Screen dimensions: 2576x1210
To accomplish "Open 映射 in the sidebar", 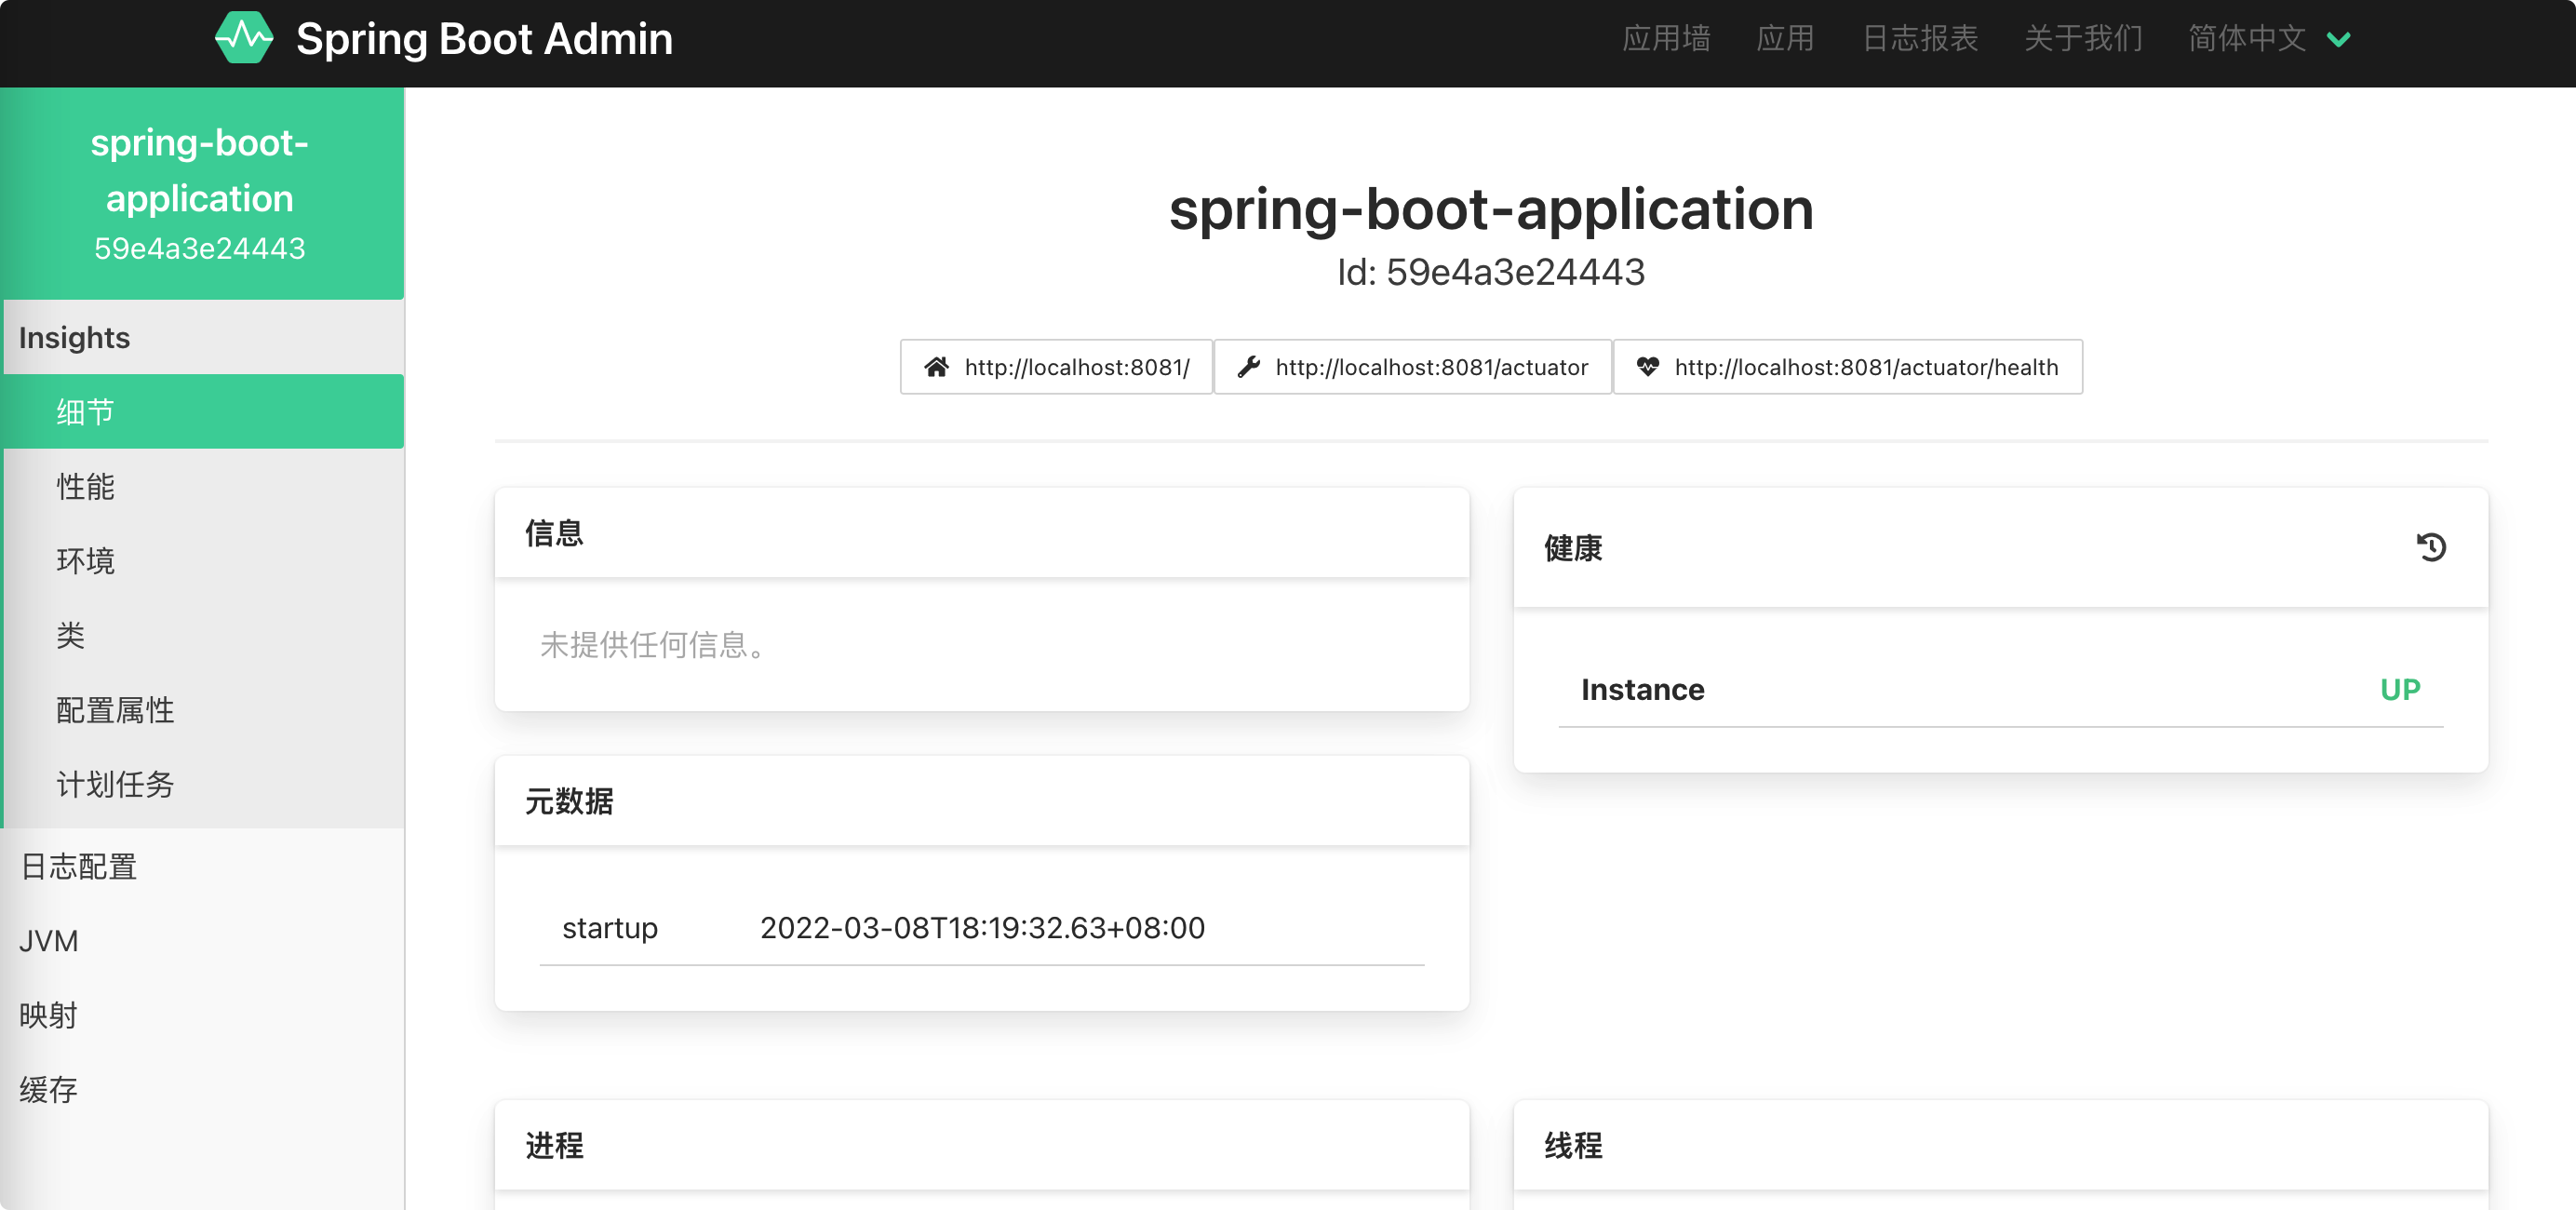I will click(x=202, y=1015).
